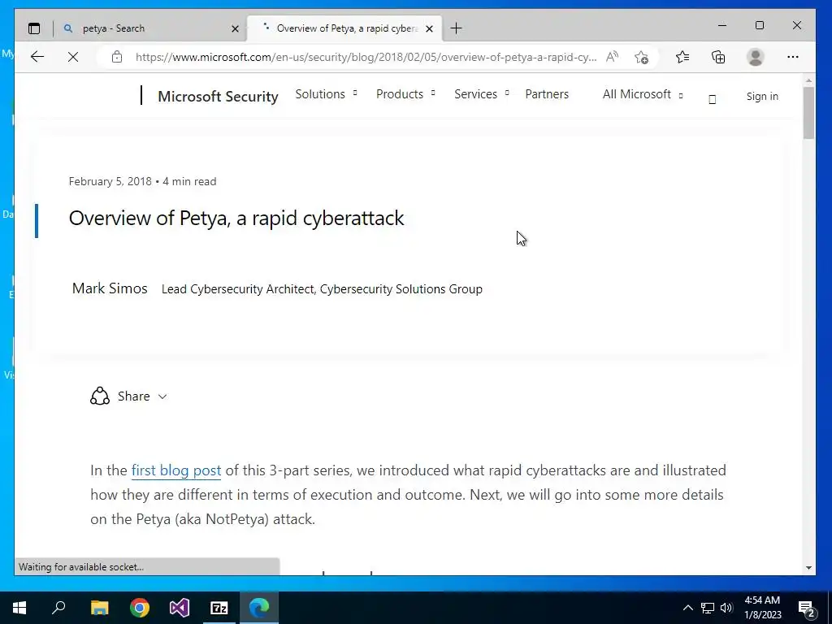Expand the All Microsoft menu

click(642, 94)
